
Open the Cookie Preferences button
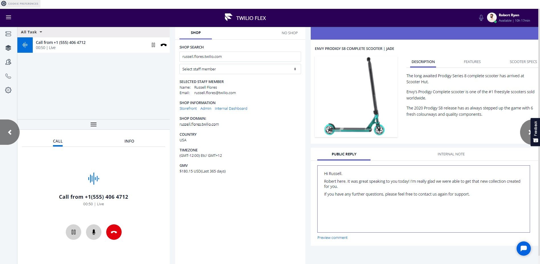tap(20, 4)
